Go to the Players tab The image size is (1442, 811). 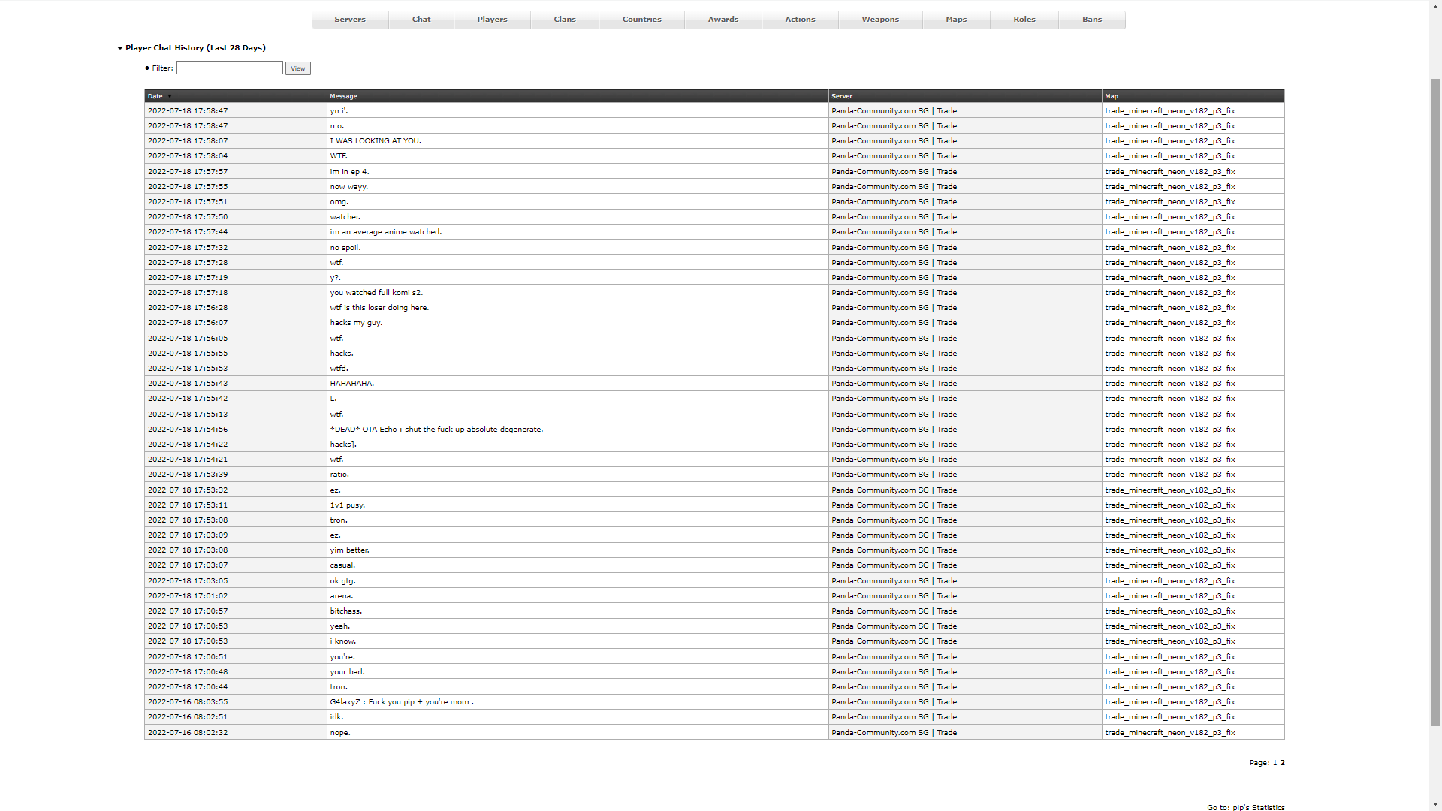click(492, 20)
